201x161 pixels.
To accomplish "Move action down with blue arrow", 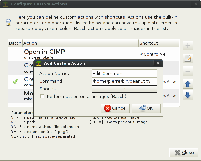I will pos(188,95).
